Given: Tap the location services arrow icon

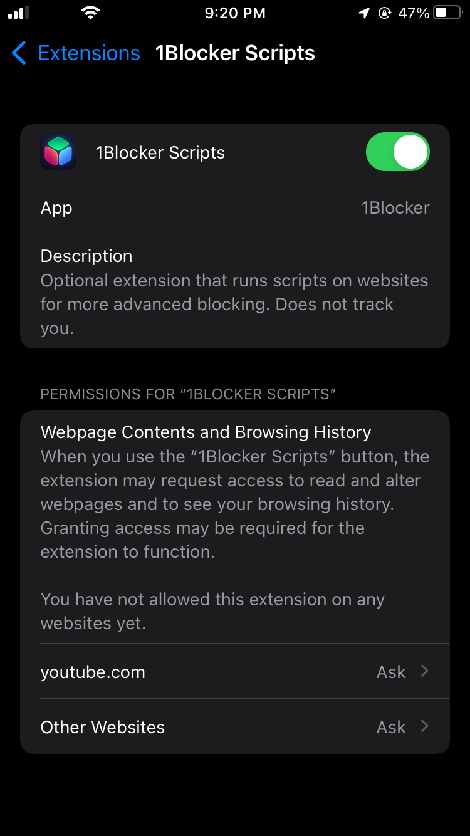Looking at the screenshot, I should tap(364, 13).
